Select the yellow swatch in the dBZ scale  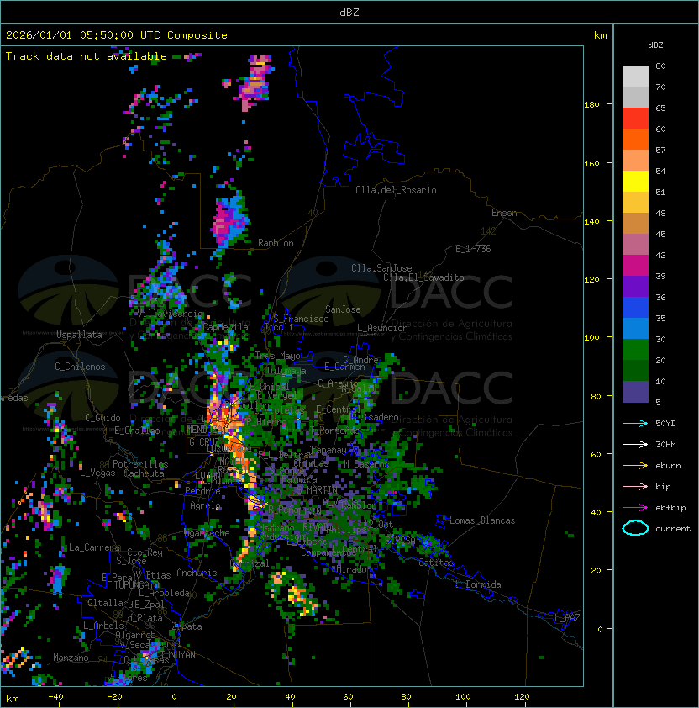[x=635, y=181]
